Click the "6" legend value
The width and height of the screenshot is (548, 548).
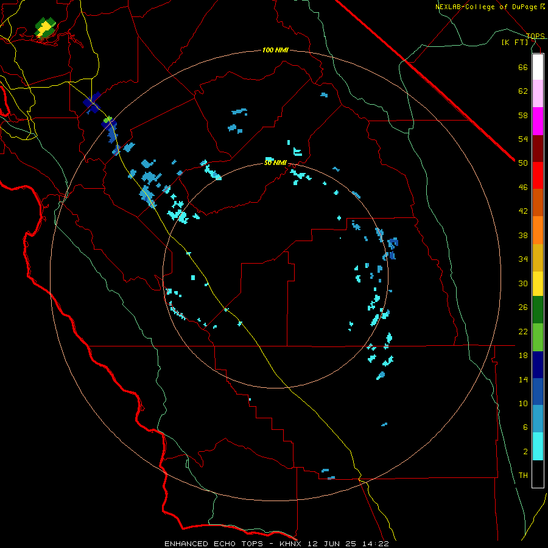525,427
